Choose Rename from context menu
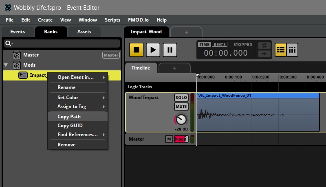The width and height of the screenshot is (326, 187). pos(77,87)
